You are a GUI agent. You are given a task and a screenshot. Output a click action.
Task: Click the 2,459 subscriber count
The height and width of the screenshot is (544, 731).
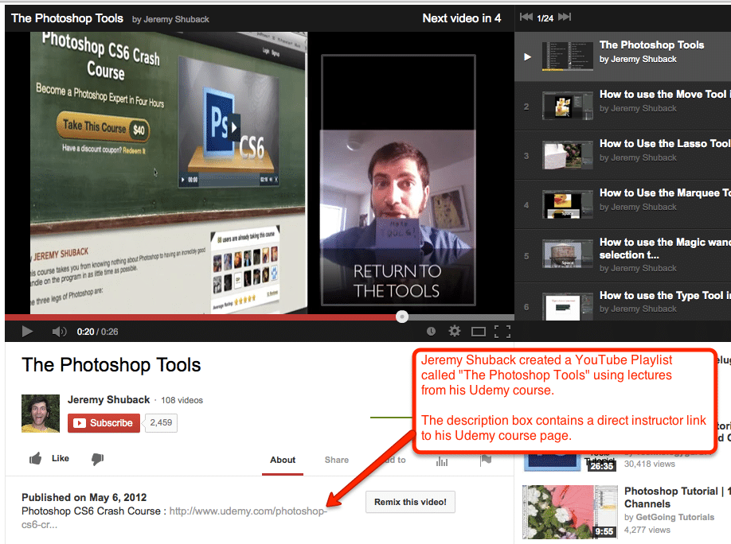161,423
